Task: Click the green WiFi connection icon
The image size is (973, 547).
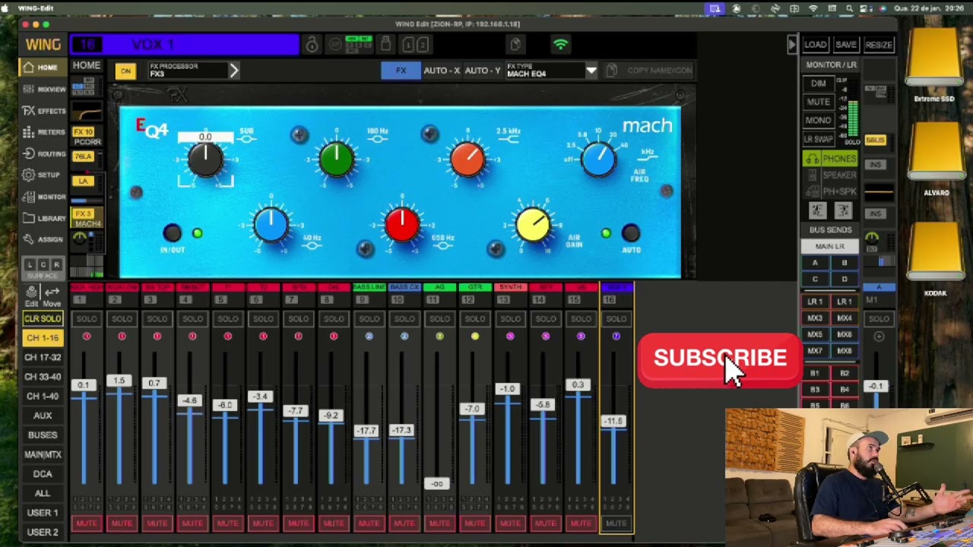Action: point(560,45)
